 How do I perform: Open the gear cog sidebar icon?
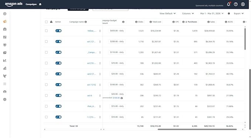pos(5,100)
